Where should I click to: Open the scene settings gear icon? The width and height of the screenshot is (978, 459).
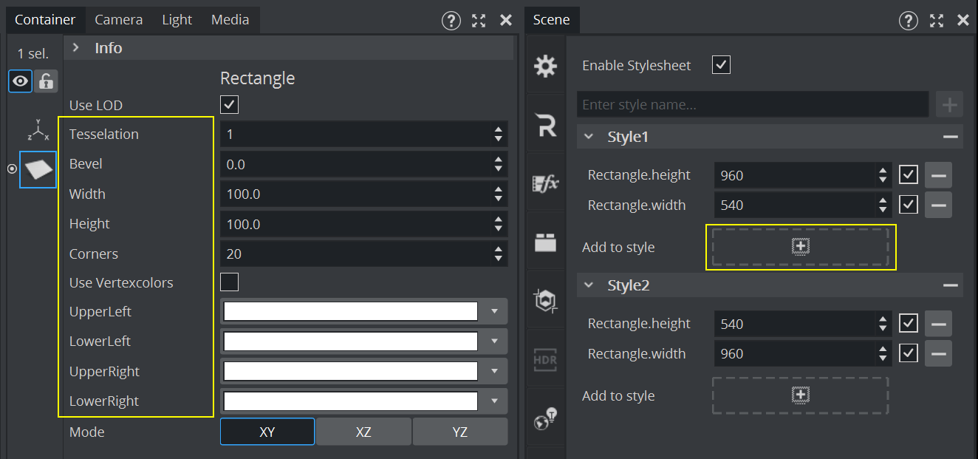545,67
